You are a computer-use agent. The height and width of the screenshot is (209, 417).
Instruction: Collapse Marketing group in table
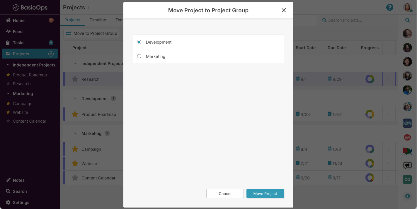[75, 133]
